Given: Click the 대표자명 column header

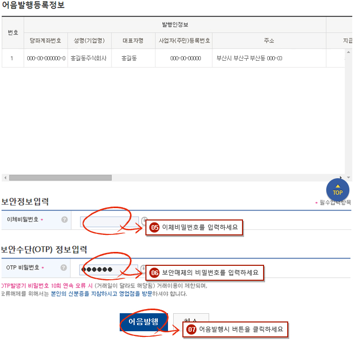Looking at the screenshot, I should [x=133, y=40].
